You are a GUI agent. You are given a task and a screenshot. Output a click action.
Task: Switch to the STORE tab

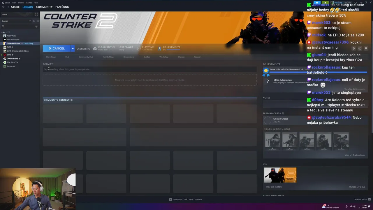tap(15, 7)
